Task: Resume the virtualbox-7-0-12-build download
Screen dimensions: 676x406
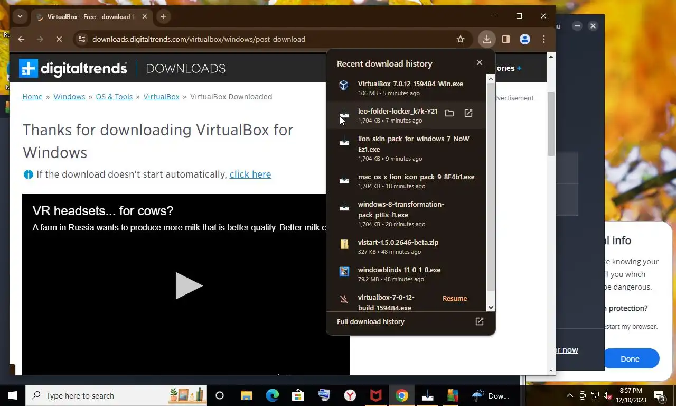Action: tap(455, 299)
